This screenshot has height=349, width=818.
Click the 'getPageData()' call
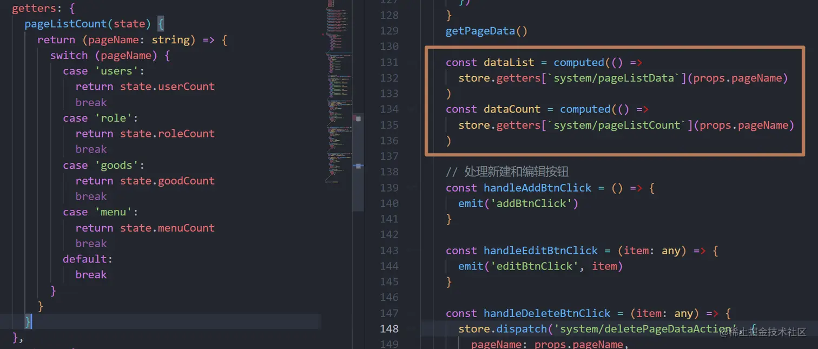tap(486, 31)
